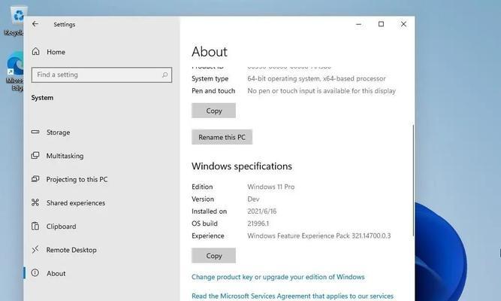Maximize the Settings window
The image size is (501, 301).
click(x=381, y=24)
